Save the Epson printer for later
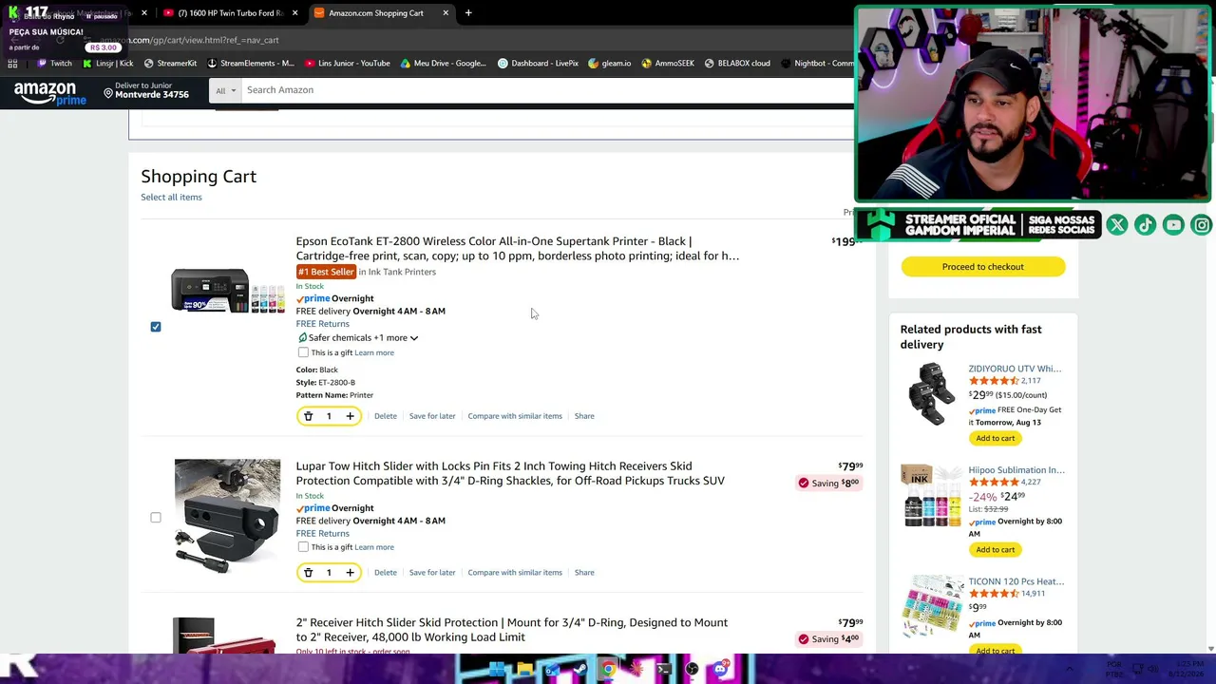This screenshot has height=684, width=1216. [x=432, y=416]
